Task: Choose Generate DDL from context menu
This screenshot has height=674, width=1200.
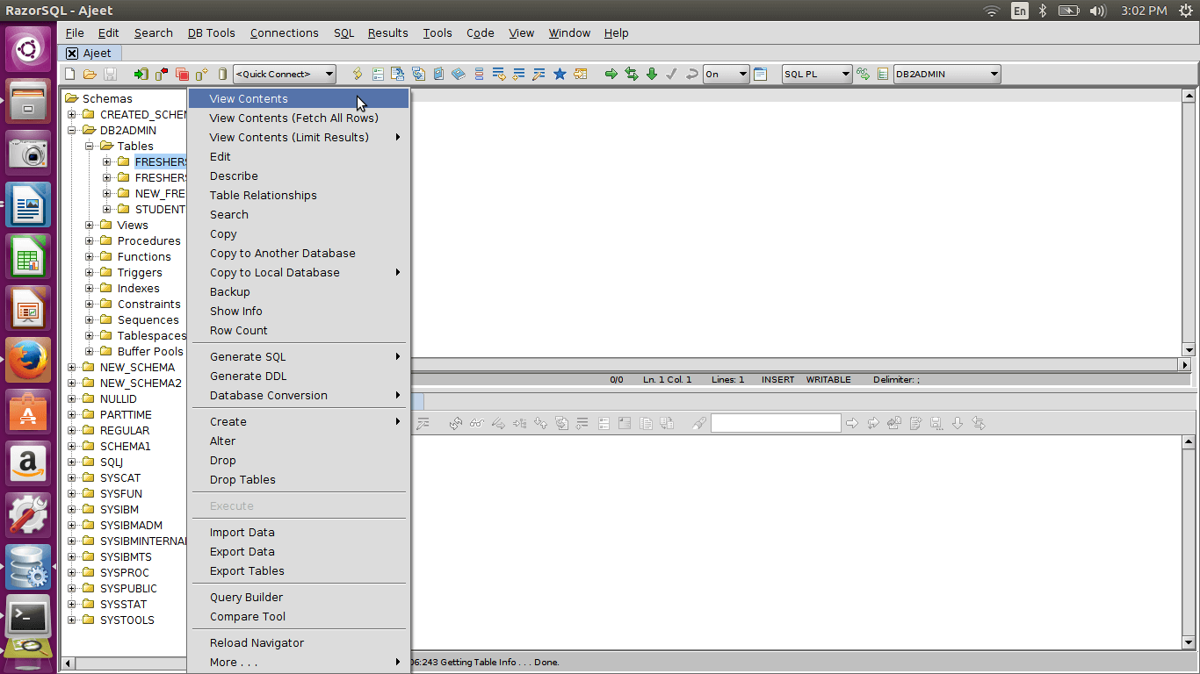Action: 299,376
